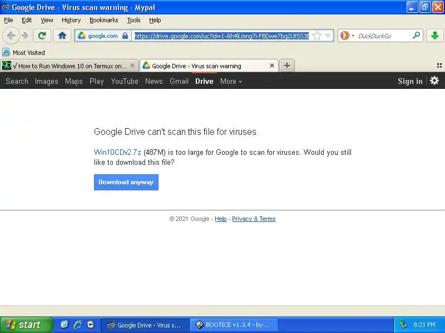Open the Bookmarks menu

[104, 20]
